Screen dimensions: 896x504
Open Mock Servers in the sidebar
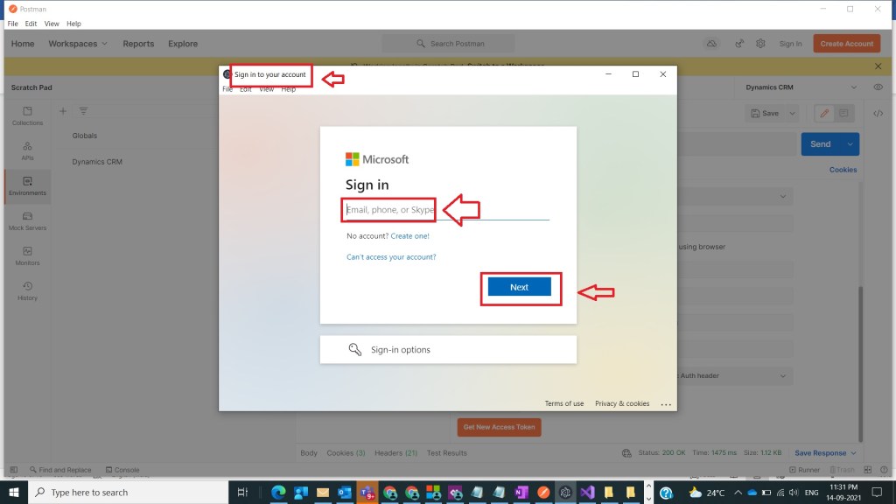27,220
